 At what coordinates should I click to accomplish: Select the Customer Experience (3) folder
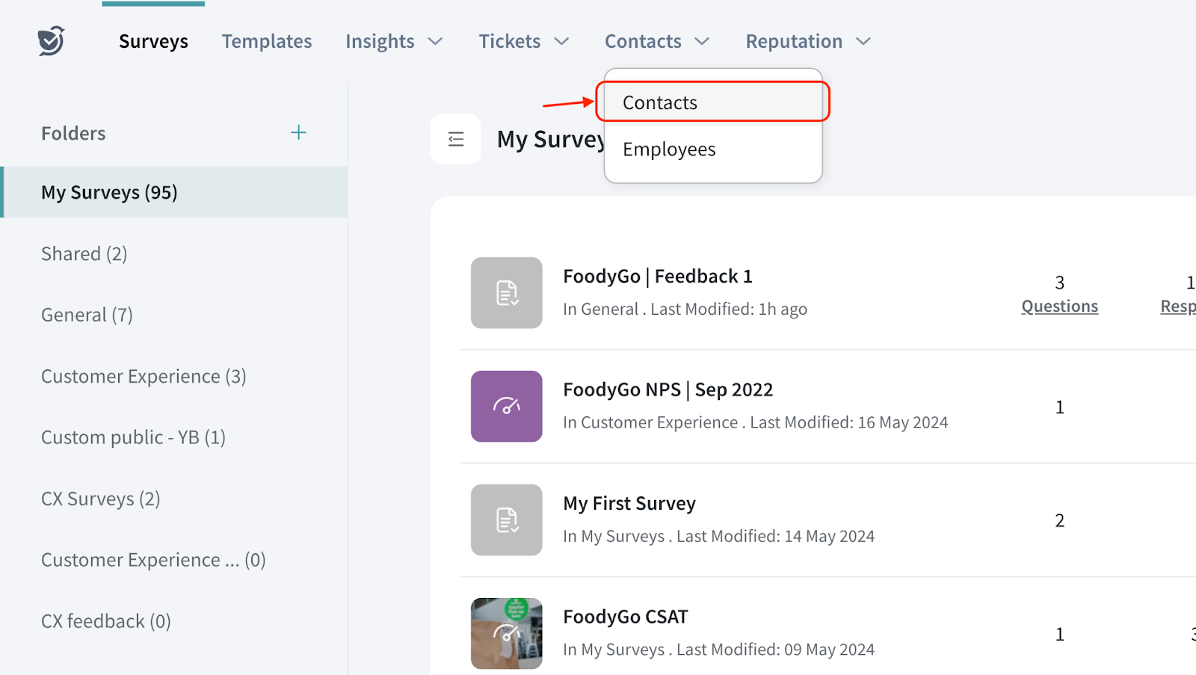[x=144, y=377]
